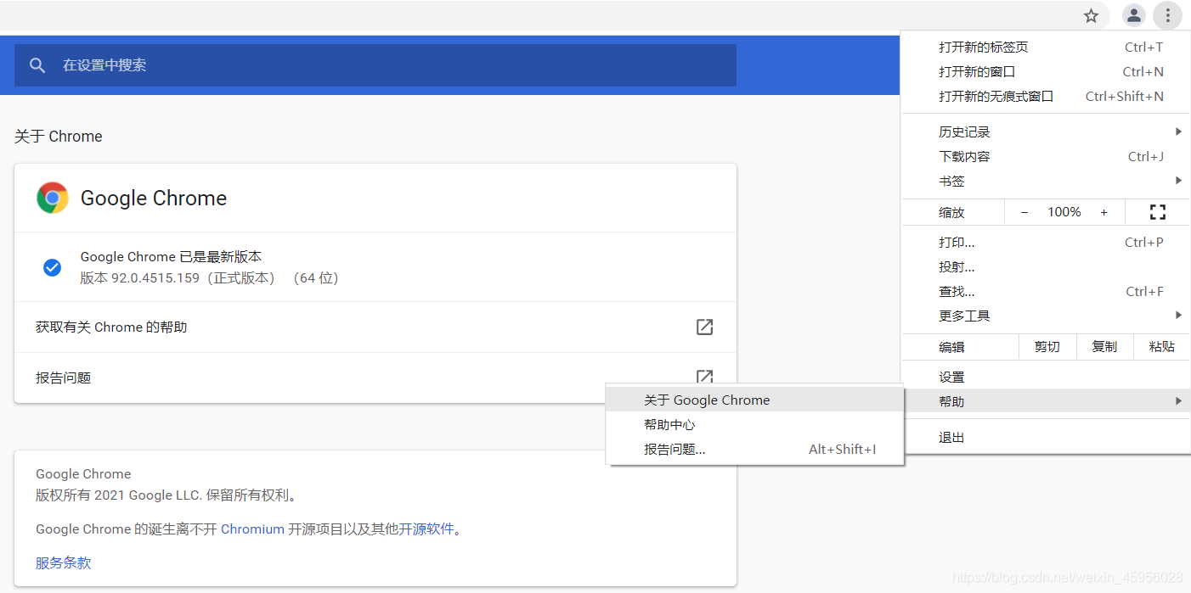Choose 投射... from the menu
The image size is (1191, 593).
(x=1046, y=267)
